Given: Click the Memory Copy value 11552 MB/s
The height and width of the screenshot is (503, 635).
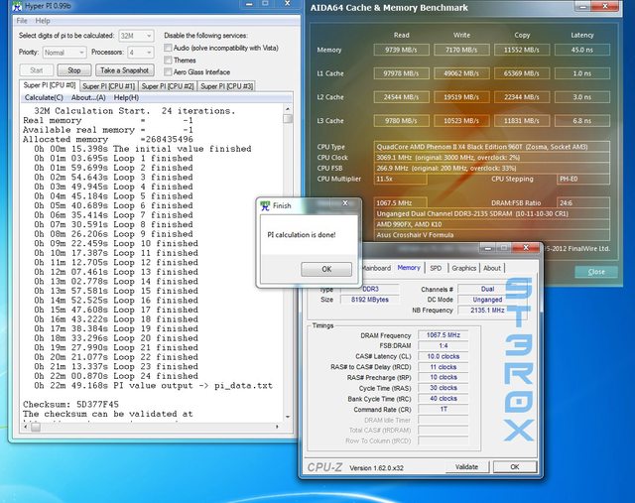Looking at the screenshot, I should (522, 50).
